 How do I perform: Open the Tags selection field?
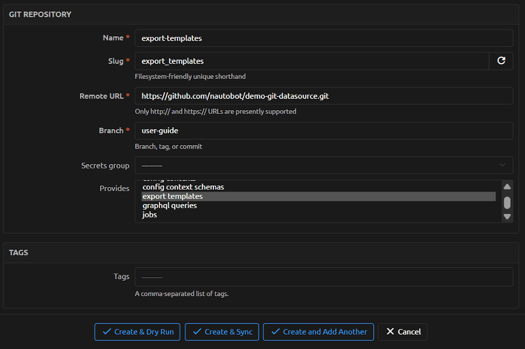pyautogui.click(x=323, y=277)
